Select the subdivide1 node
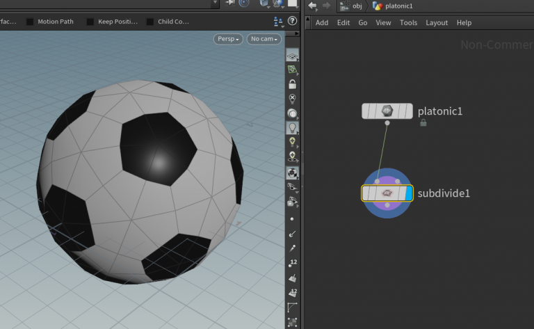This screenshot has width=534, height=329. pos(387,193)
